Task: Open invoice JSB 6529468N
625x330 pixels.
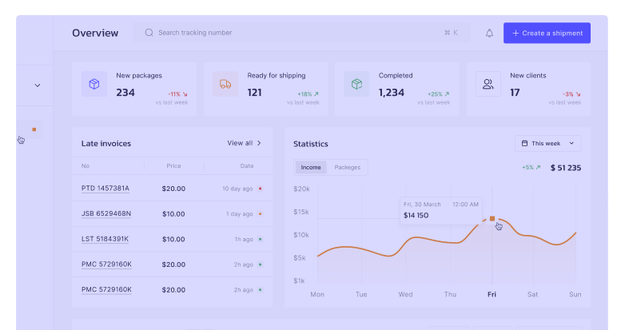Action: [106, 214]
